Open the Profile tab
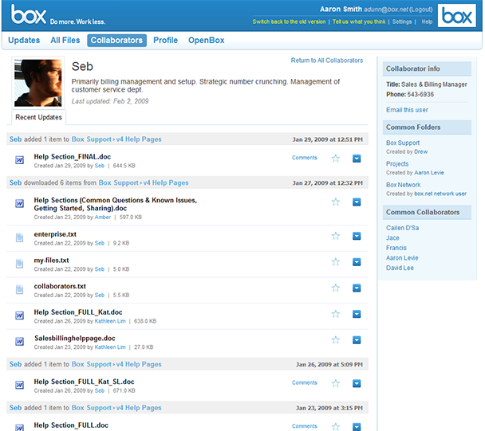The width and height of the screenshot is (485, 431). click(165, 40)
